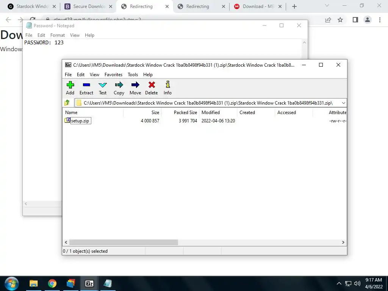Run the Test archive tool
388x291 pixels.
point(103,88)
